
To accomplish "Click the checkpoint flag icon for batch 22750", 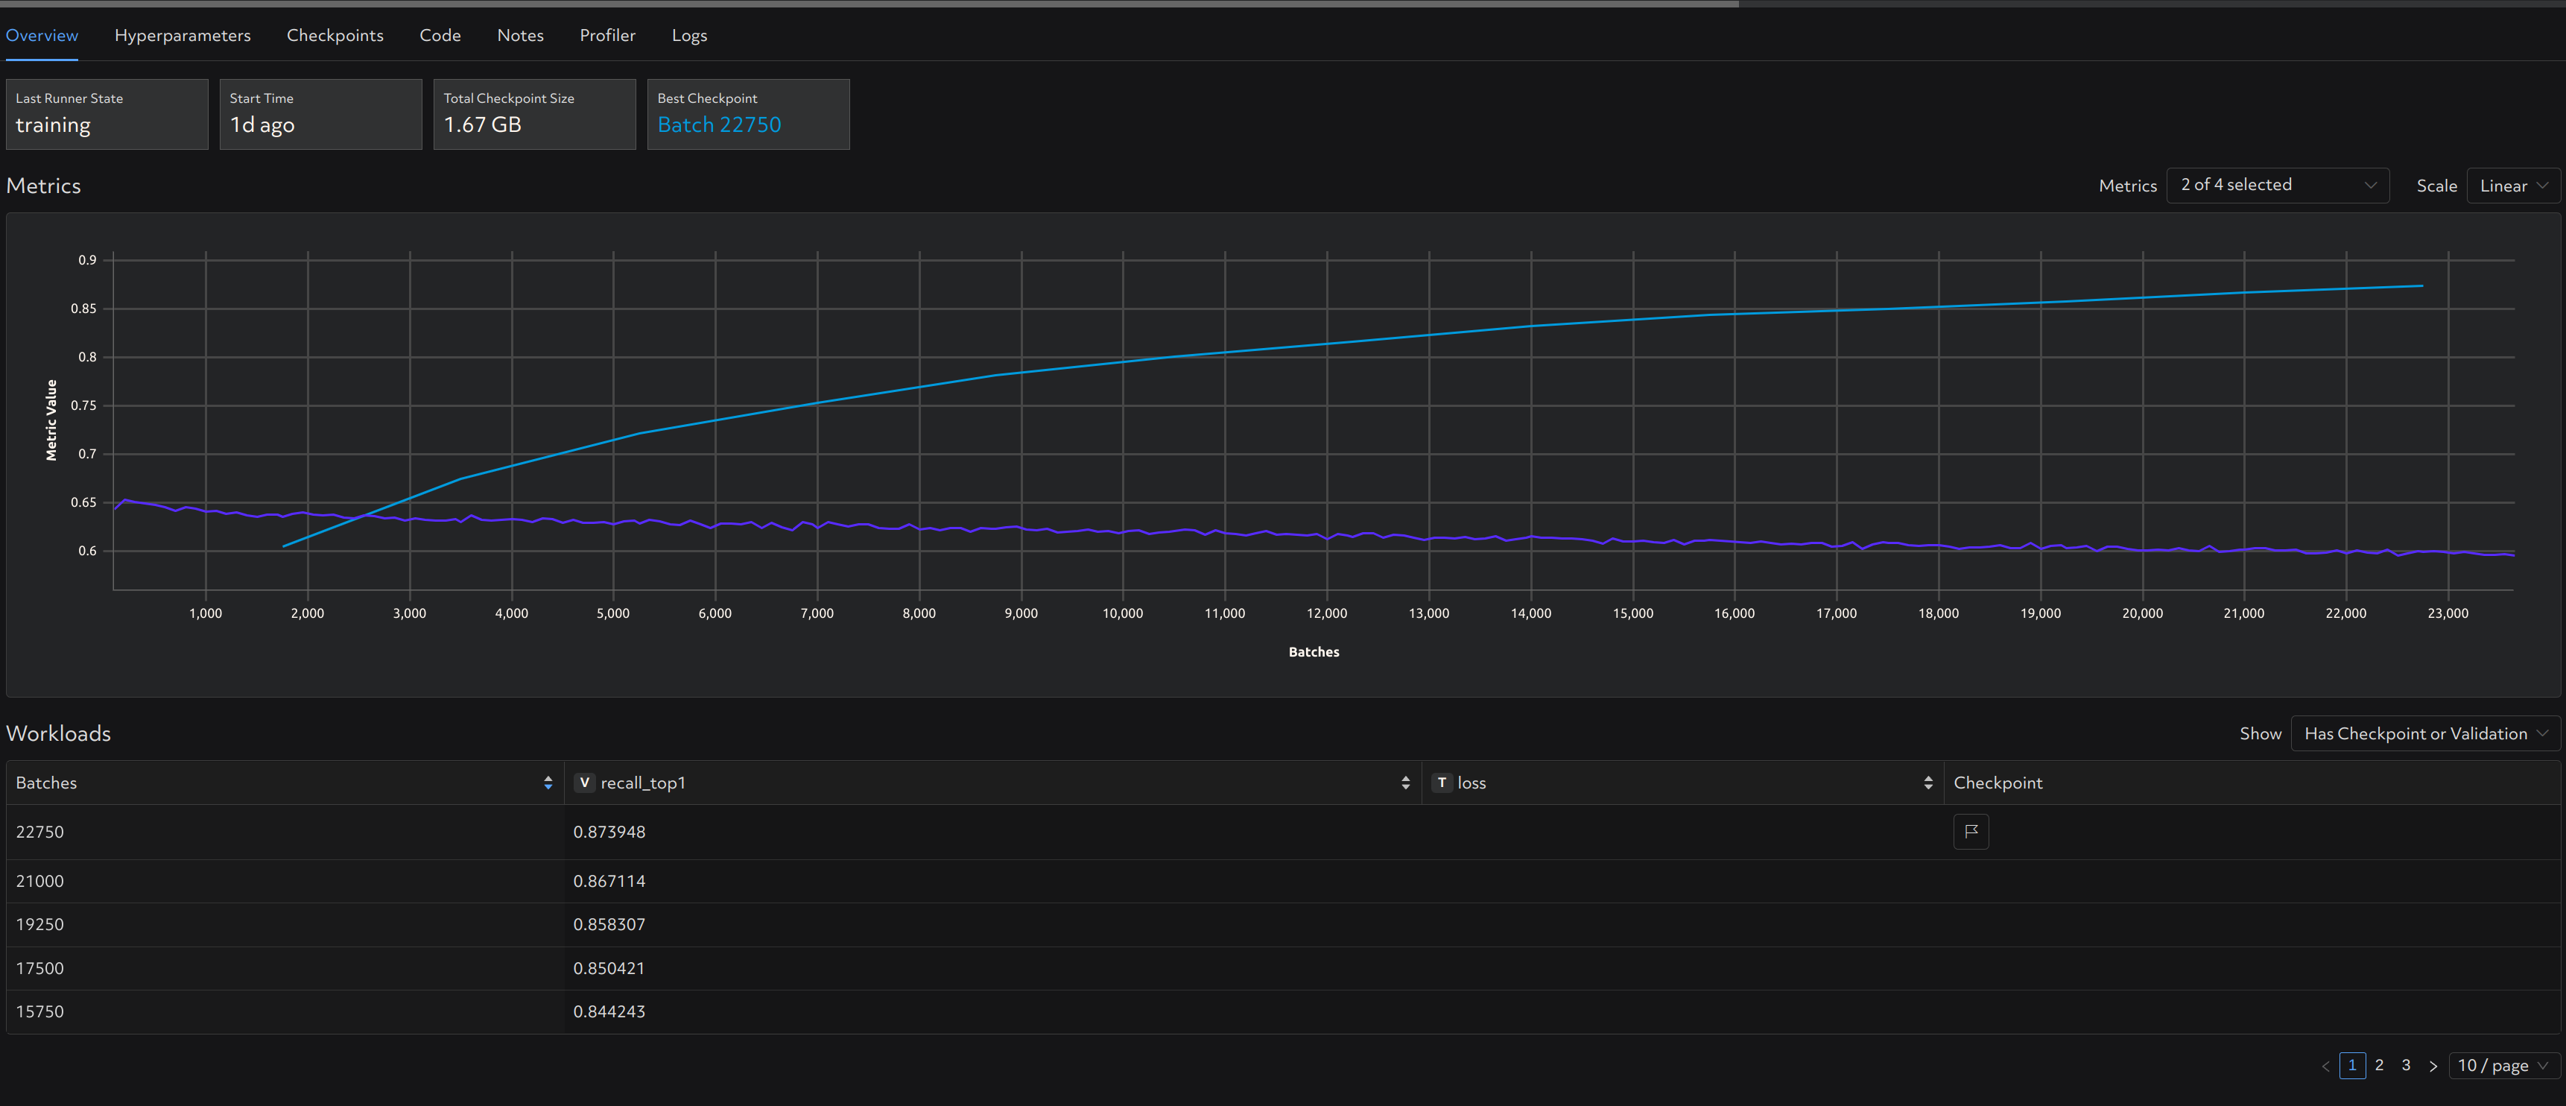I will tap(1970, 831).
